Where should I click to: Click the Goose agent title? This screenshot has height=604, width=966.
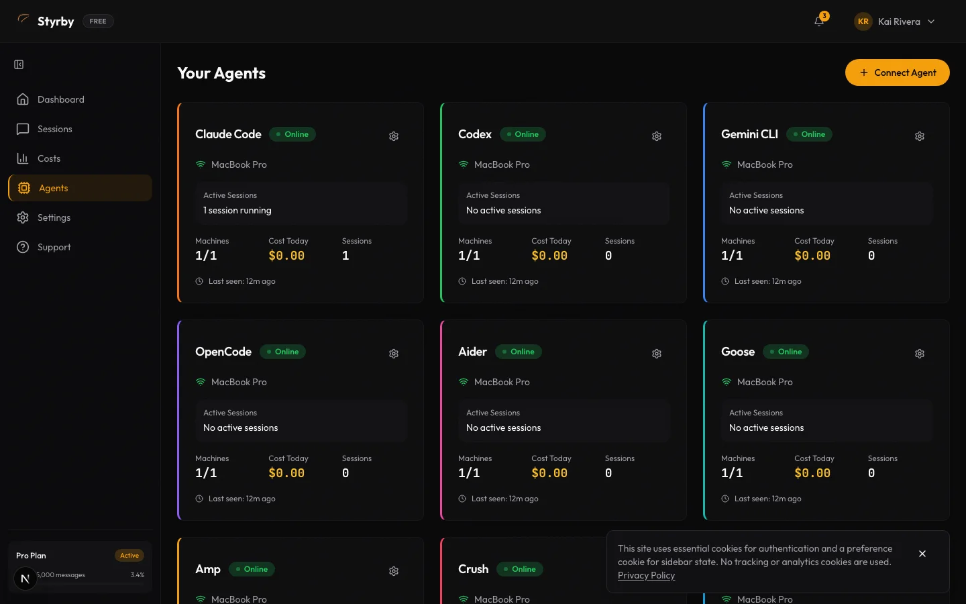click(738, 352)
